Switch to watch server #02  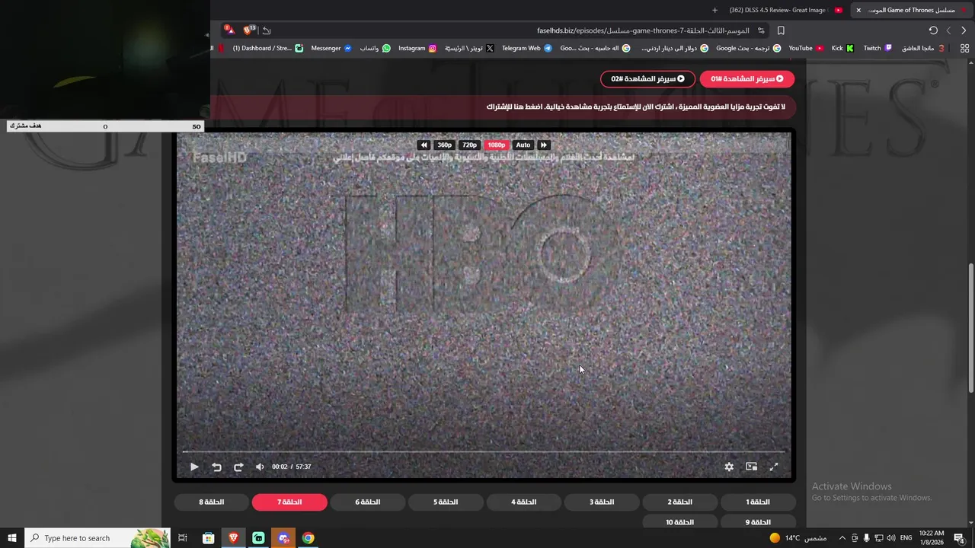[647, 78]
